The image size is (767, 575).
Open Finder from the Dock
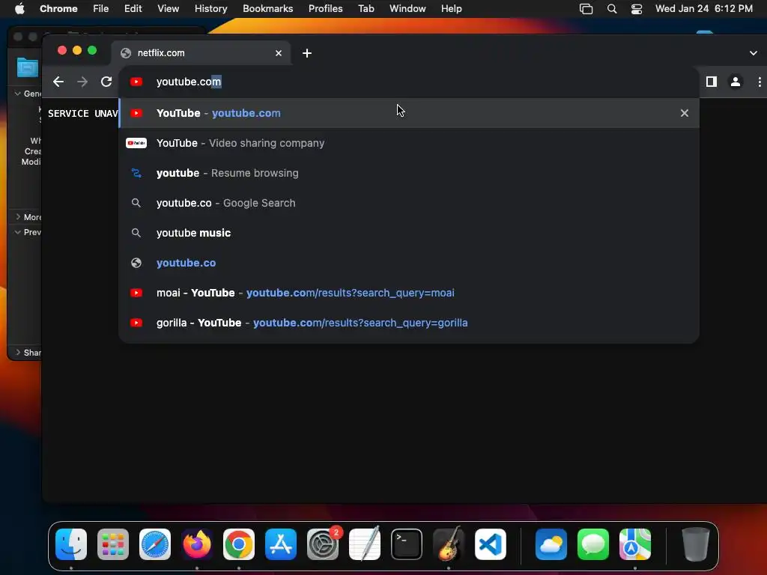point(71,544)
